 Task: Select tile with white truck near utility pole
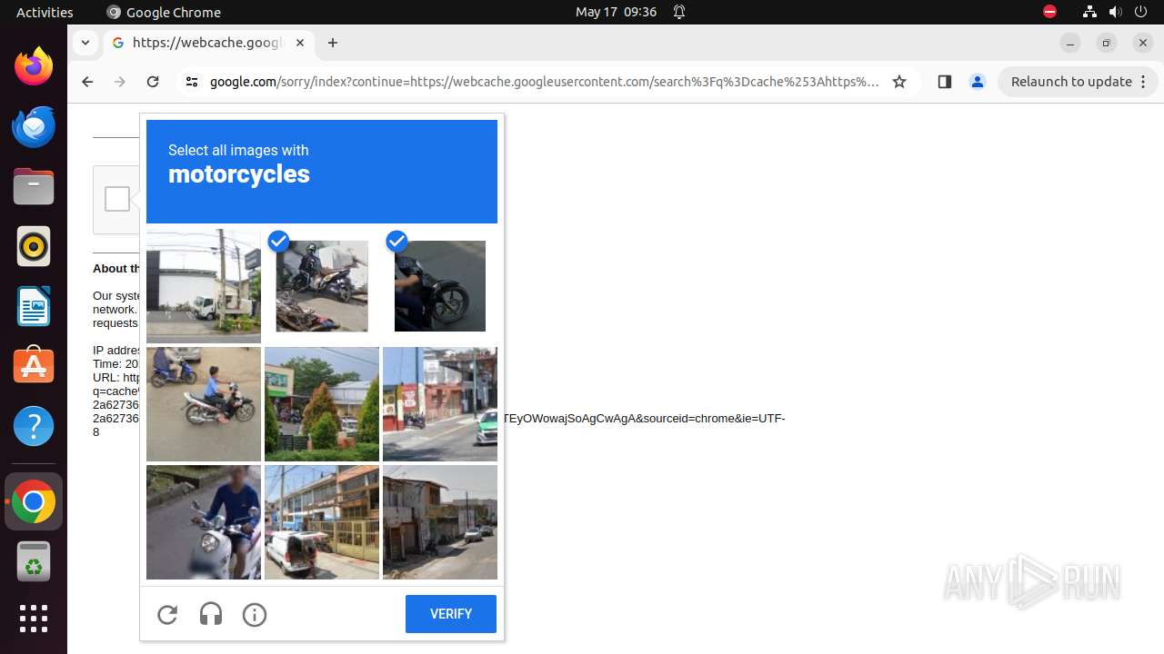[204, 286]
